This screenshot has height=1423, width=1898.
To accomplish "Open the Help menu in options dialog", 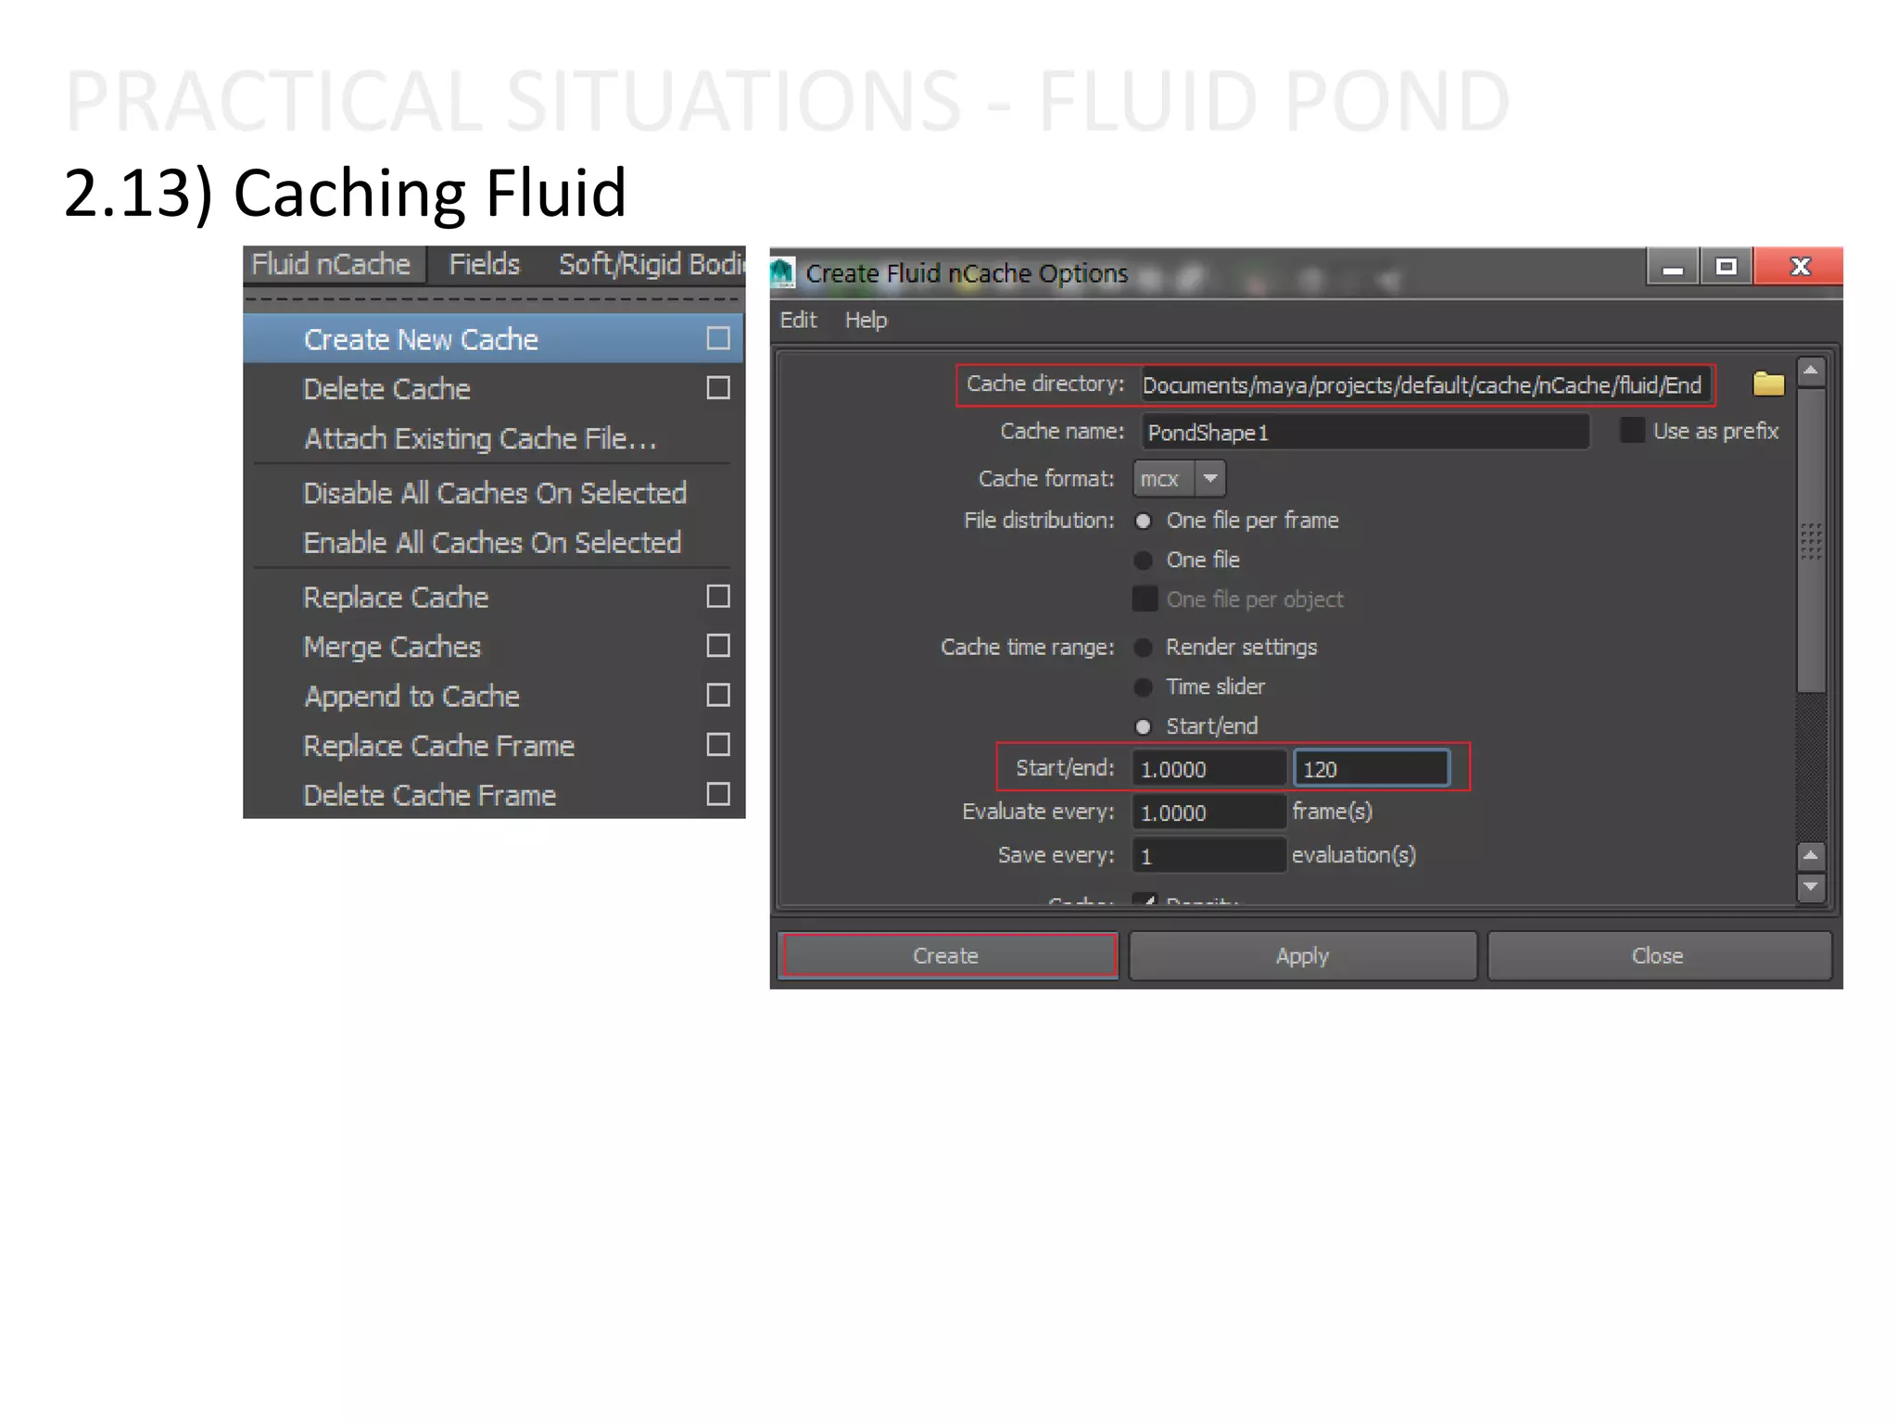I will point(866,321).
